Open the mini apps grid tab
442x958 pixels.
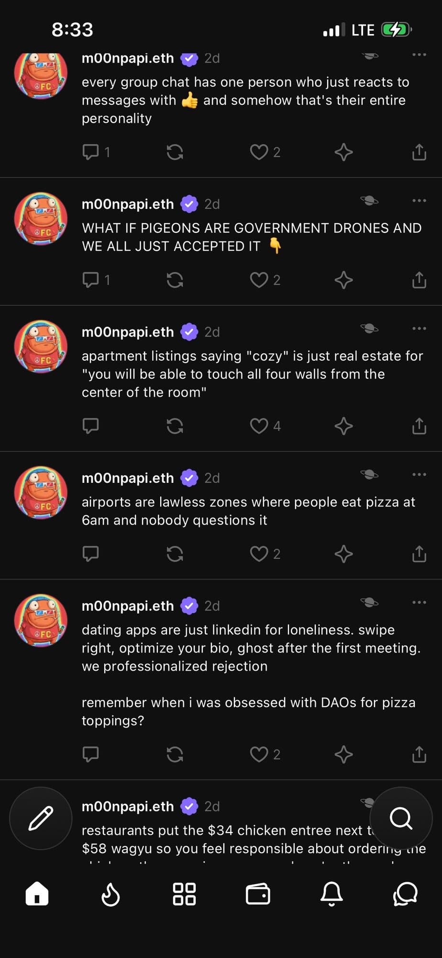184,894
